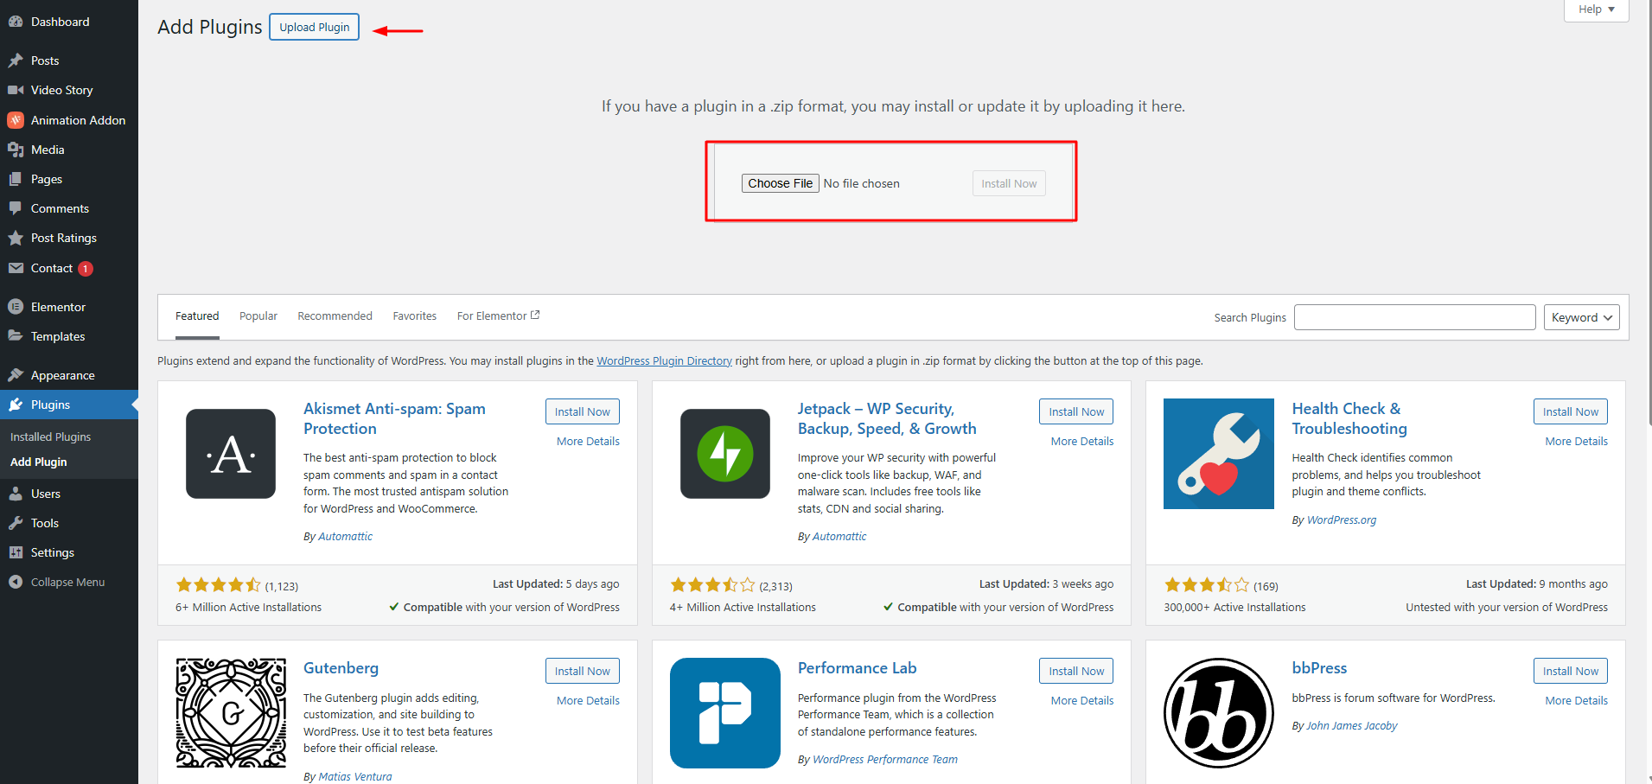Click the Tools wrench icon
The image size is (1652, 784).
click(16, 523)
